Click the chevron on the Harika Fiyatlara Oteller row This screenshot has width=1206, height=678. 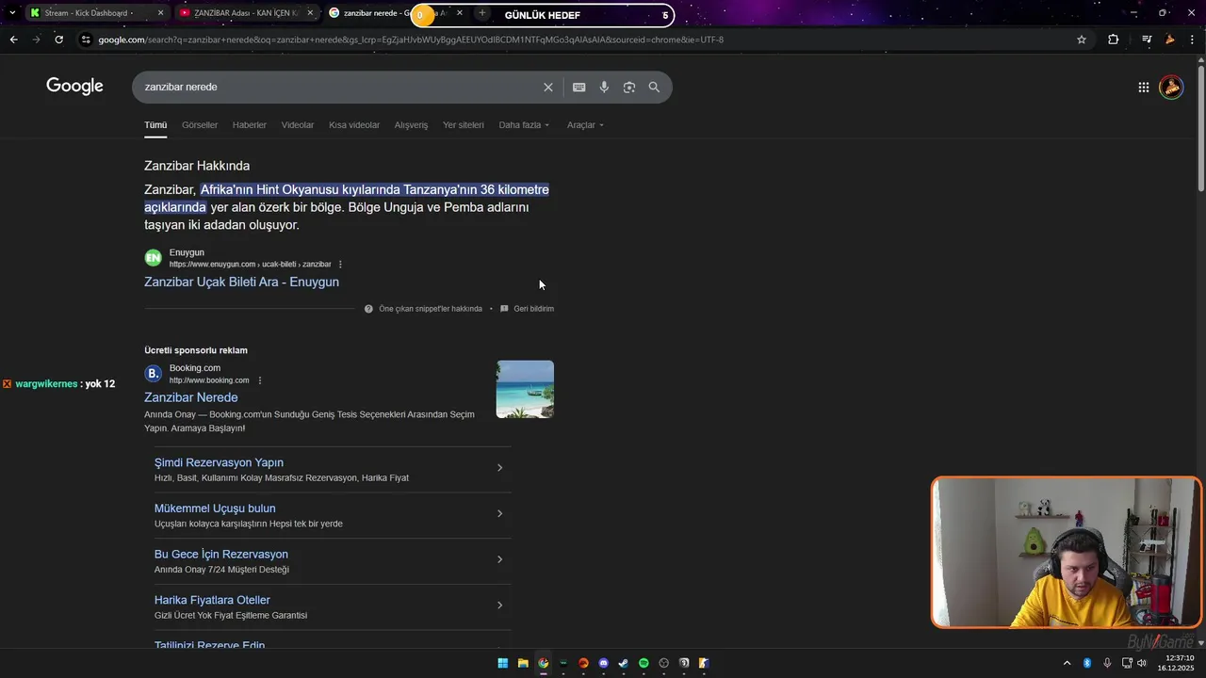tap(499, 605)
